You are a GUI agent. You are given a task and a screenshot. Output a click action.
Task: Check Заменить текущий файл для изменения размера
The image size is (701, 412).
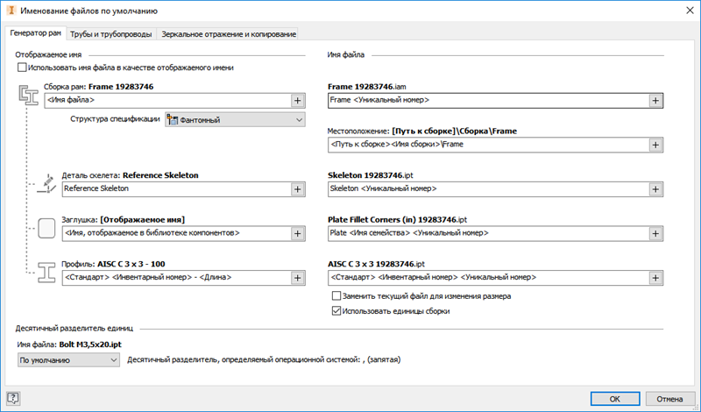click(336, 295)
